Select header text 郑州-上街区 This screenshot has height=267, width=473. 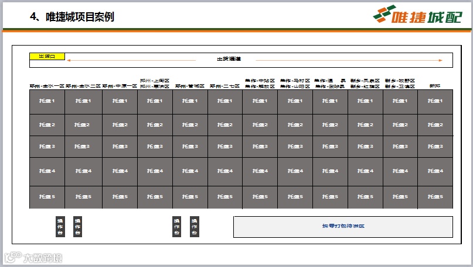(155, 81)
